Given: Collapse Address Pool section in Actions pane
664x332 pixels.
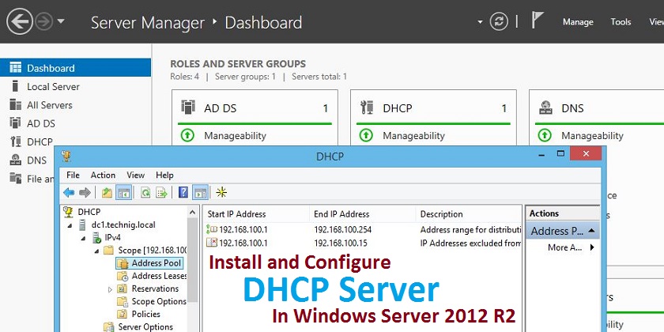Looking at the screenshot, I should [591, 231].
